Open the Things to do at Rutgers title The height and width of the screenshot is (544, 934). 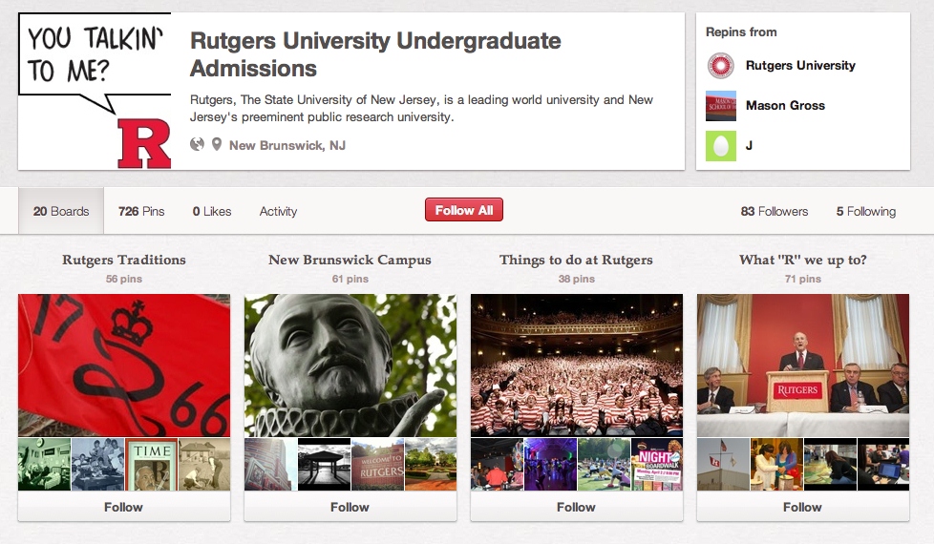point(576,260)
